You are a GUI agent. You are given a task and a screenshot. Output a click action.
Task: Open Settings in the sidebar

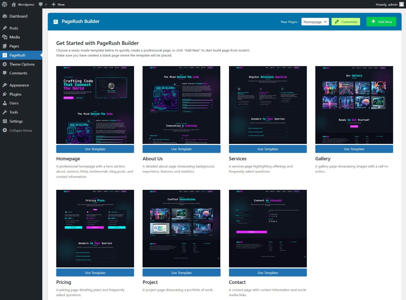coord(21,121)
